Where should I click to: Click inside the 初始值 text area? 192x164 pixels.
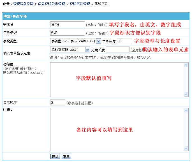coord(117,79)
